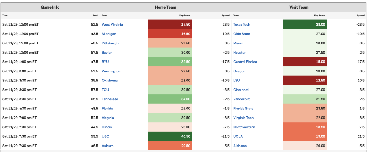Select Central Florida's 15.00 expected score cell

(305, 62)
